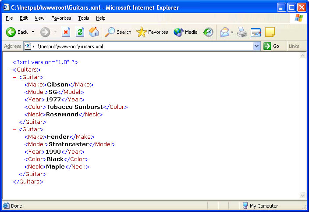Open the Media toolbar button

point(185,32)
